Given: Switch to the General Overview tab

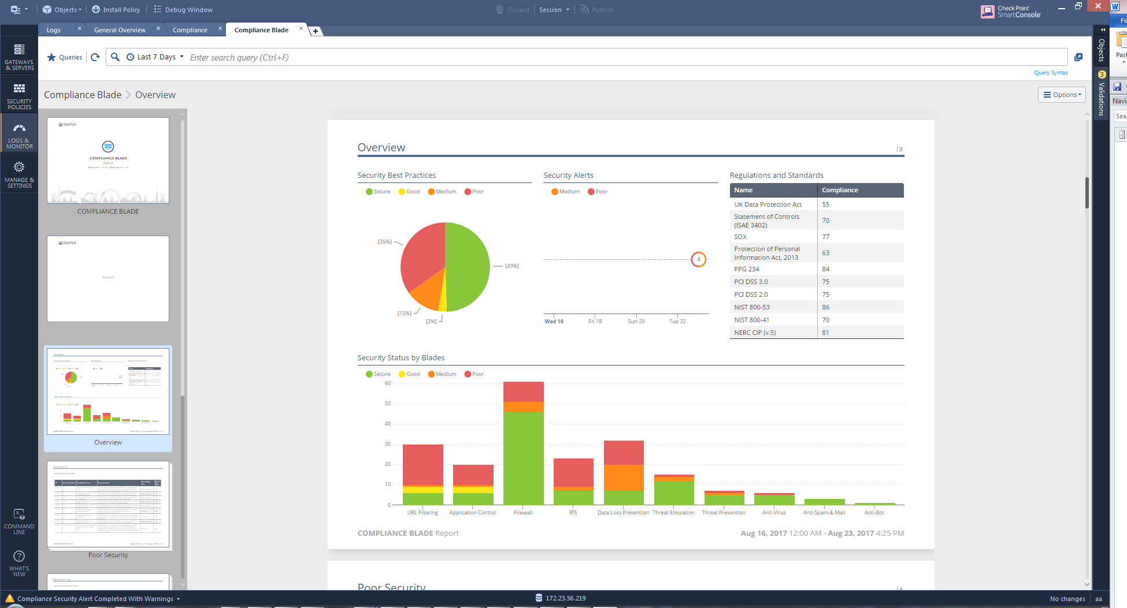Looking at the screenshot, I should pyautogui.click(x=120, y=29).
